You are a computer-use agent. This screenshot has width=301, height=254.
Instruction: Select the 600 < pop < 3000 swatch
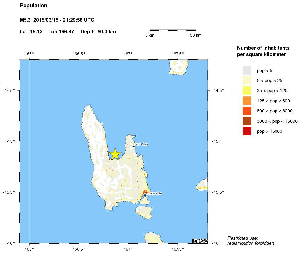(x=247, y=111)
